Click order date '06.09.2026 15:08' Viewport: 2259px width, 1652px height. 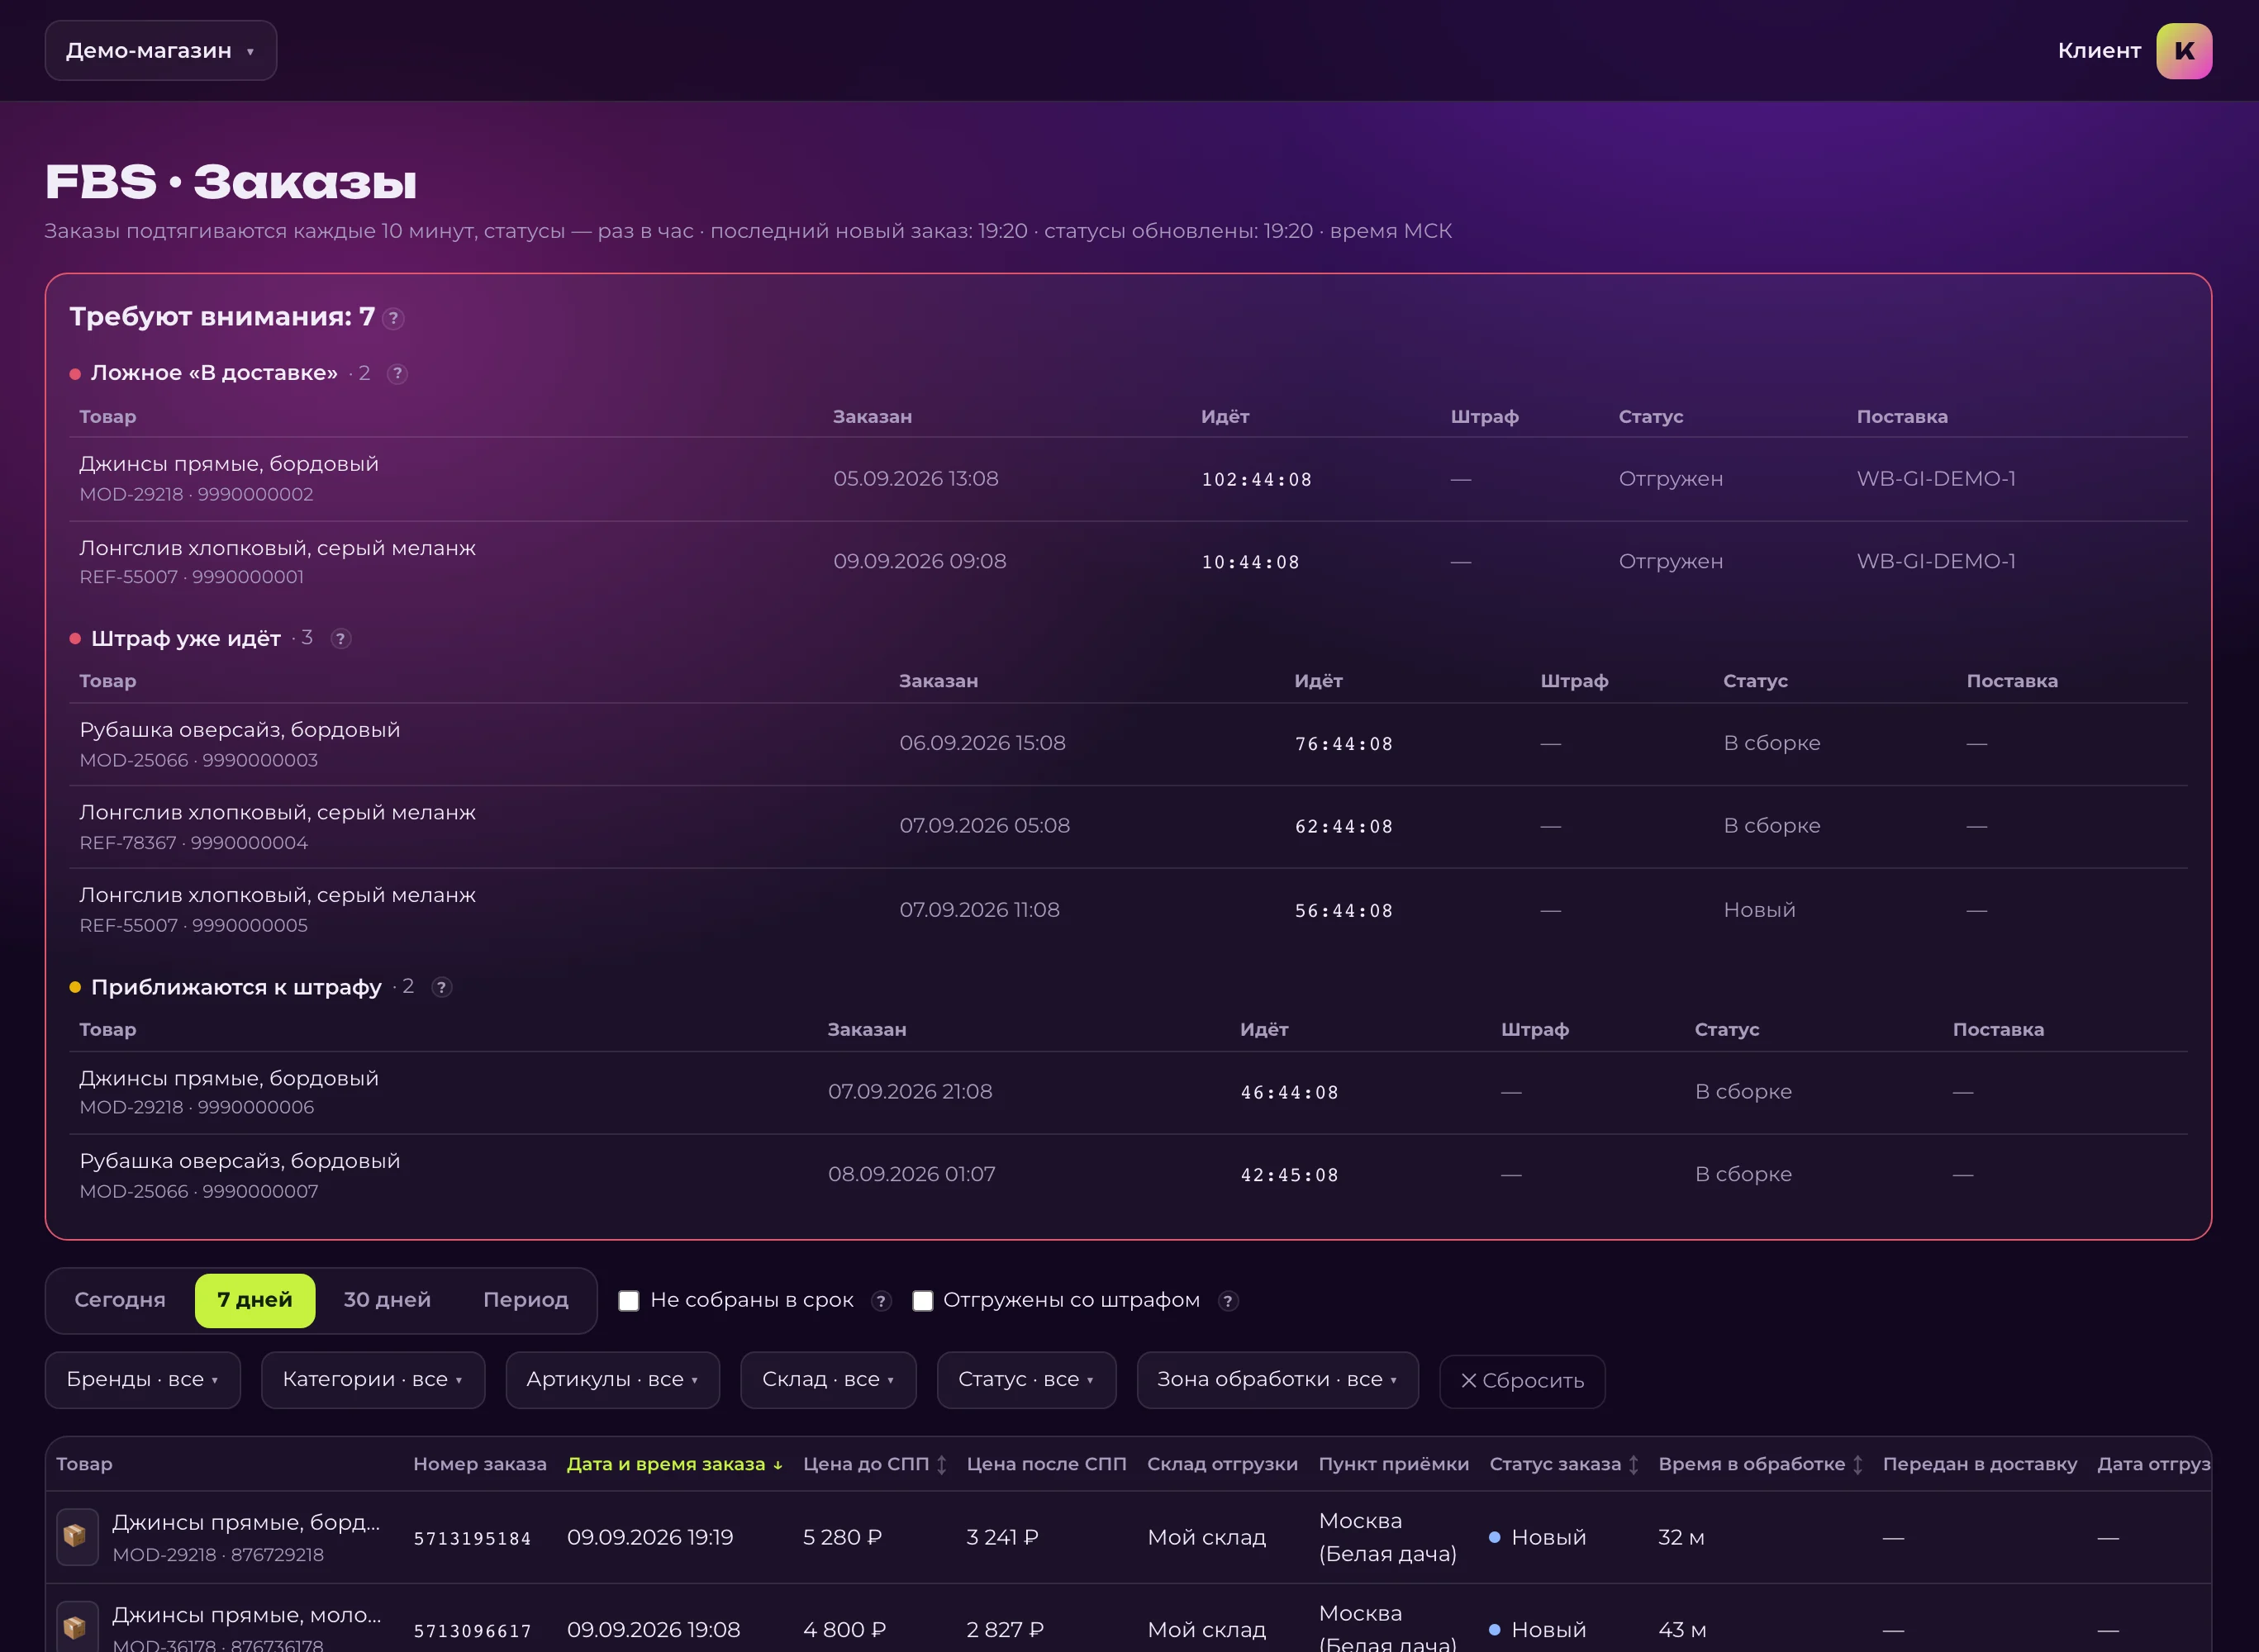(x=982, y=743)
